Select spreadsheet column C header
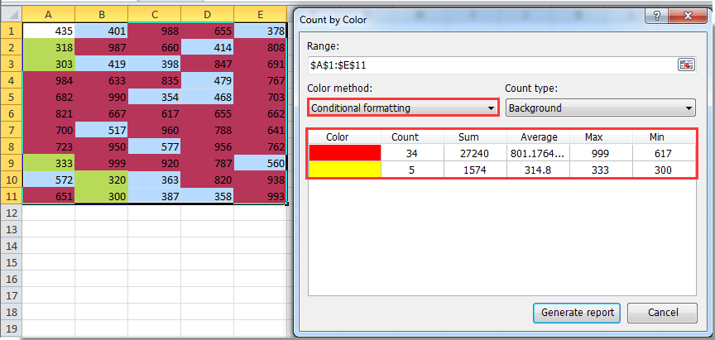Viewport: 715px width, 340px height. coord(154,15)
